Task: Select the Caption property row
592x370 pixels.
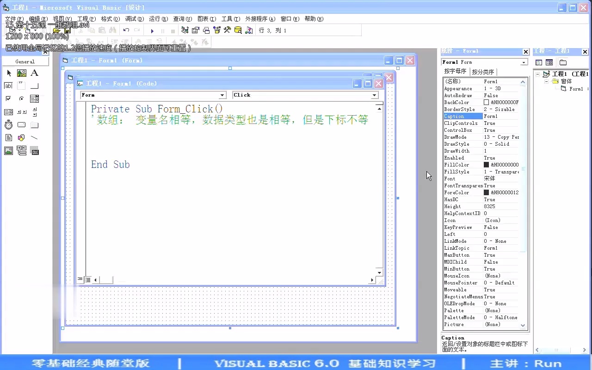Action: point(462,116)
